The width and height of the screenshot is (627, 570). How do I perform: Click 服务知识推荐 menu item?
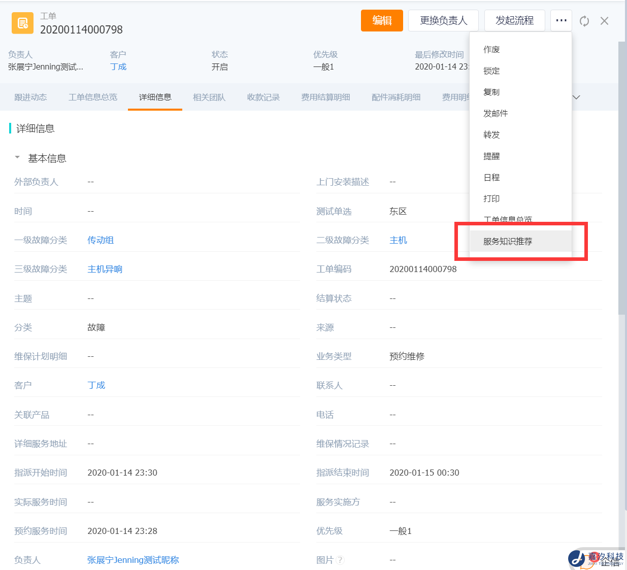[x=520, y=241]
